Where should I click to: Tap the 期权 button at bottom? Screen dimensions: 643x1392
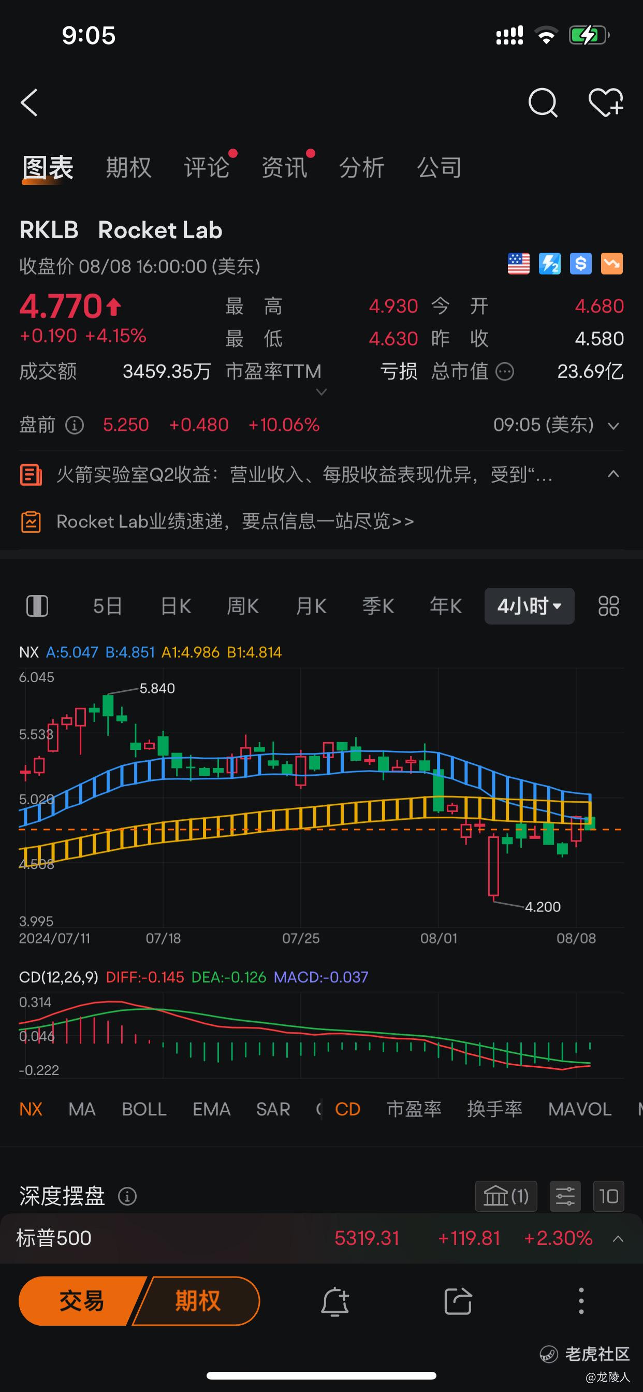point(197,1301)
